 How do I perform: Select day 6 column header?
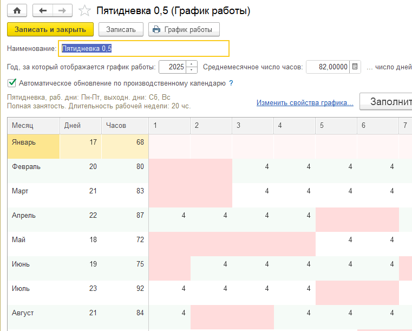pyautogui.click(x=378, y=125)
